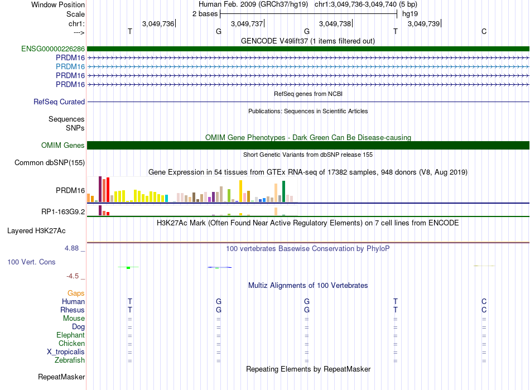
Task: Click Repeating Elements by RepeatMasker title
Action: [308, 369]
